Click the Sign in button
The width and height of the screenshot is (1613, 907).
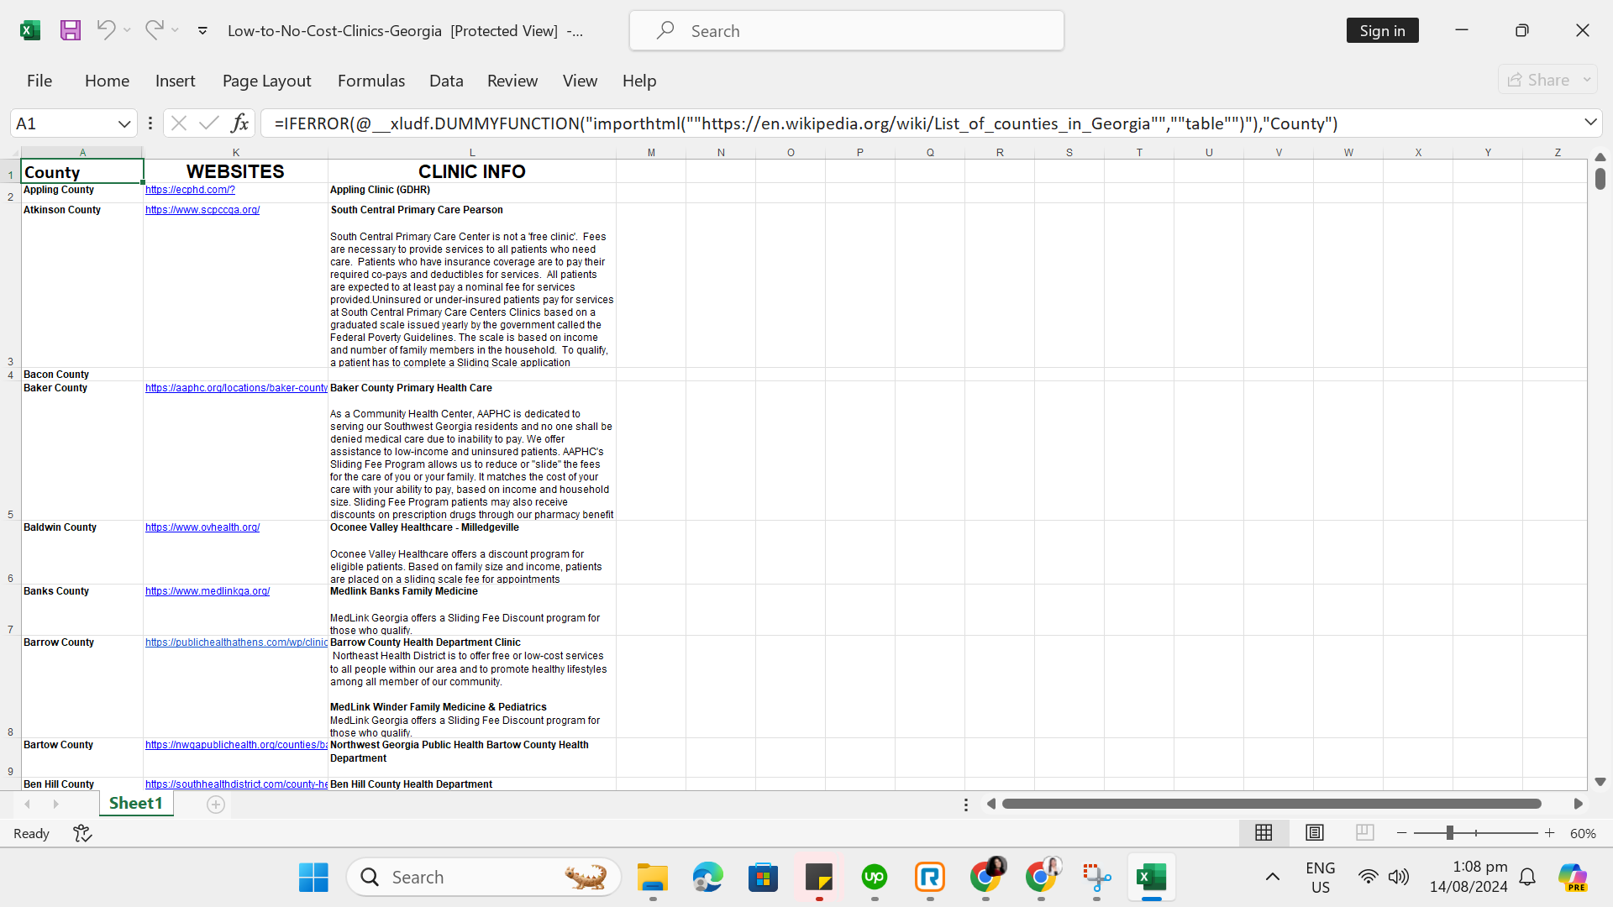[x=1382, y=31]
